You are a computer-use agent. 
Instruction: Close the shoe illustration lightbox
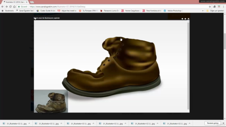pos(188,19)
